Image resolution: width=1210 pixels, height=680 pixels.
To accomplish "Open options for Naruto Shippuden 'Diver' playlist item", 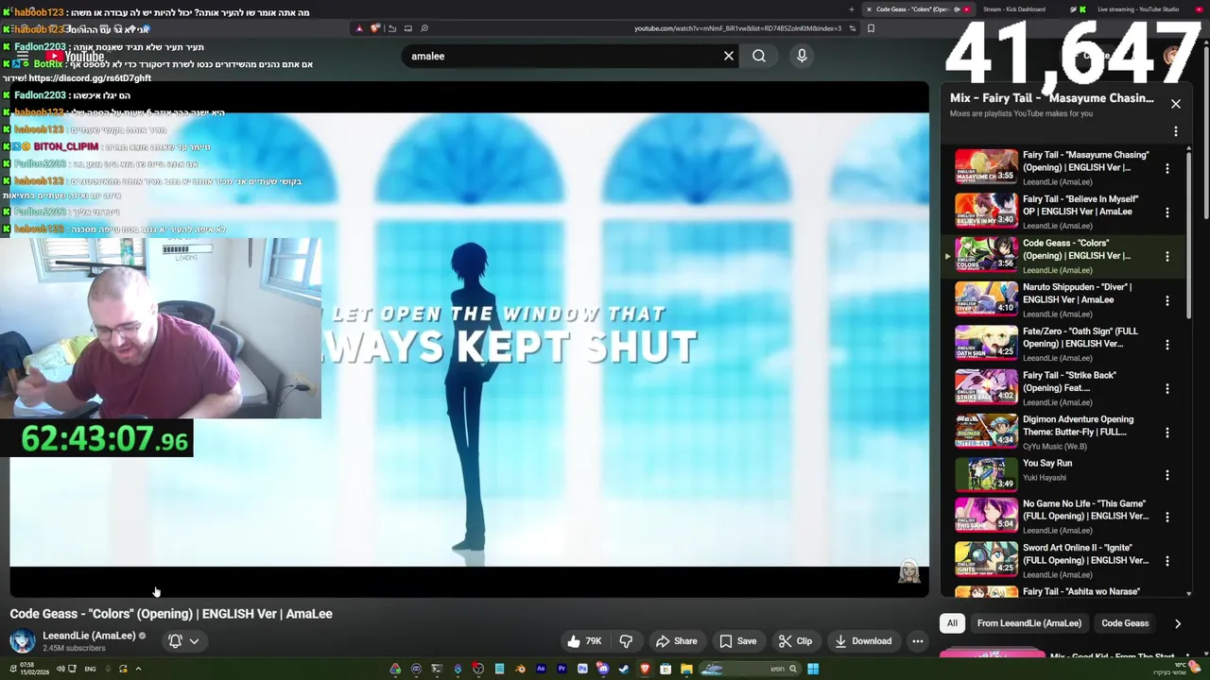I will point(1167,300).
